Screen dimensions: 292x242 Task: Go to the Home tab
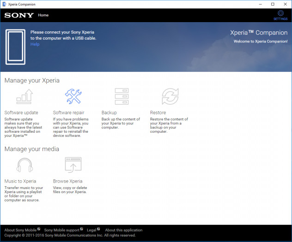pyautogui.click(x=43, y=15)
